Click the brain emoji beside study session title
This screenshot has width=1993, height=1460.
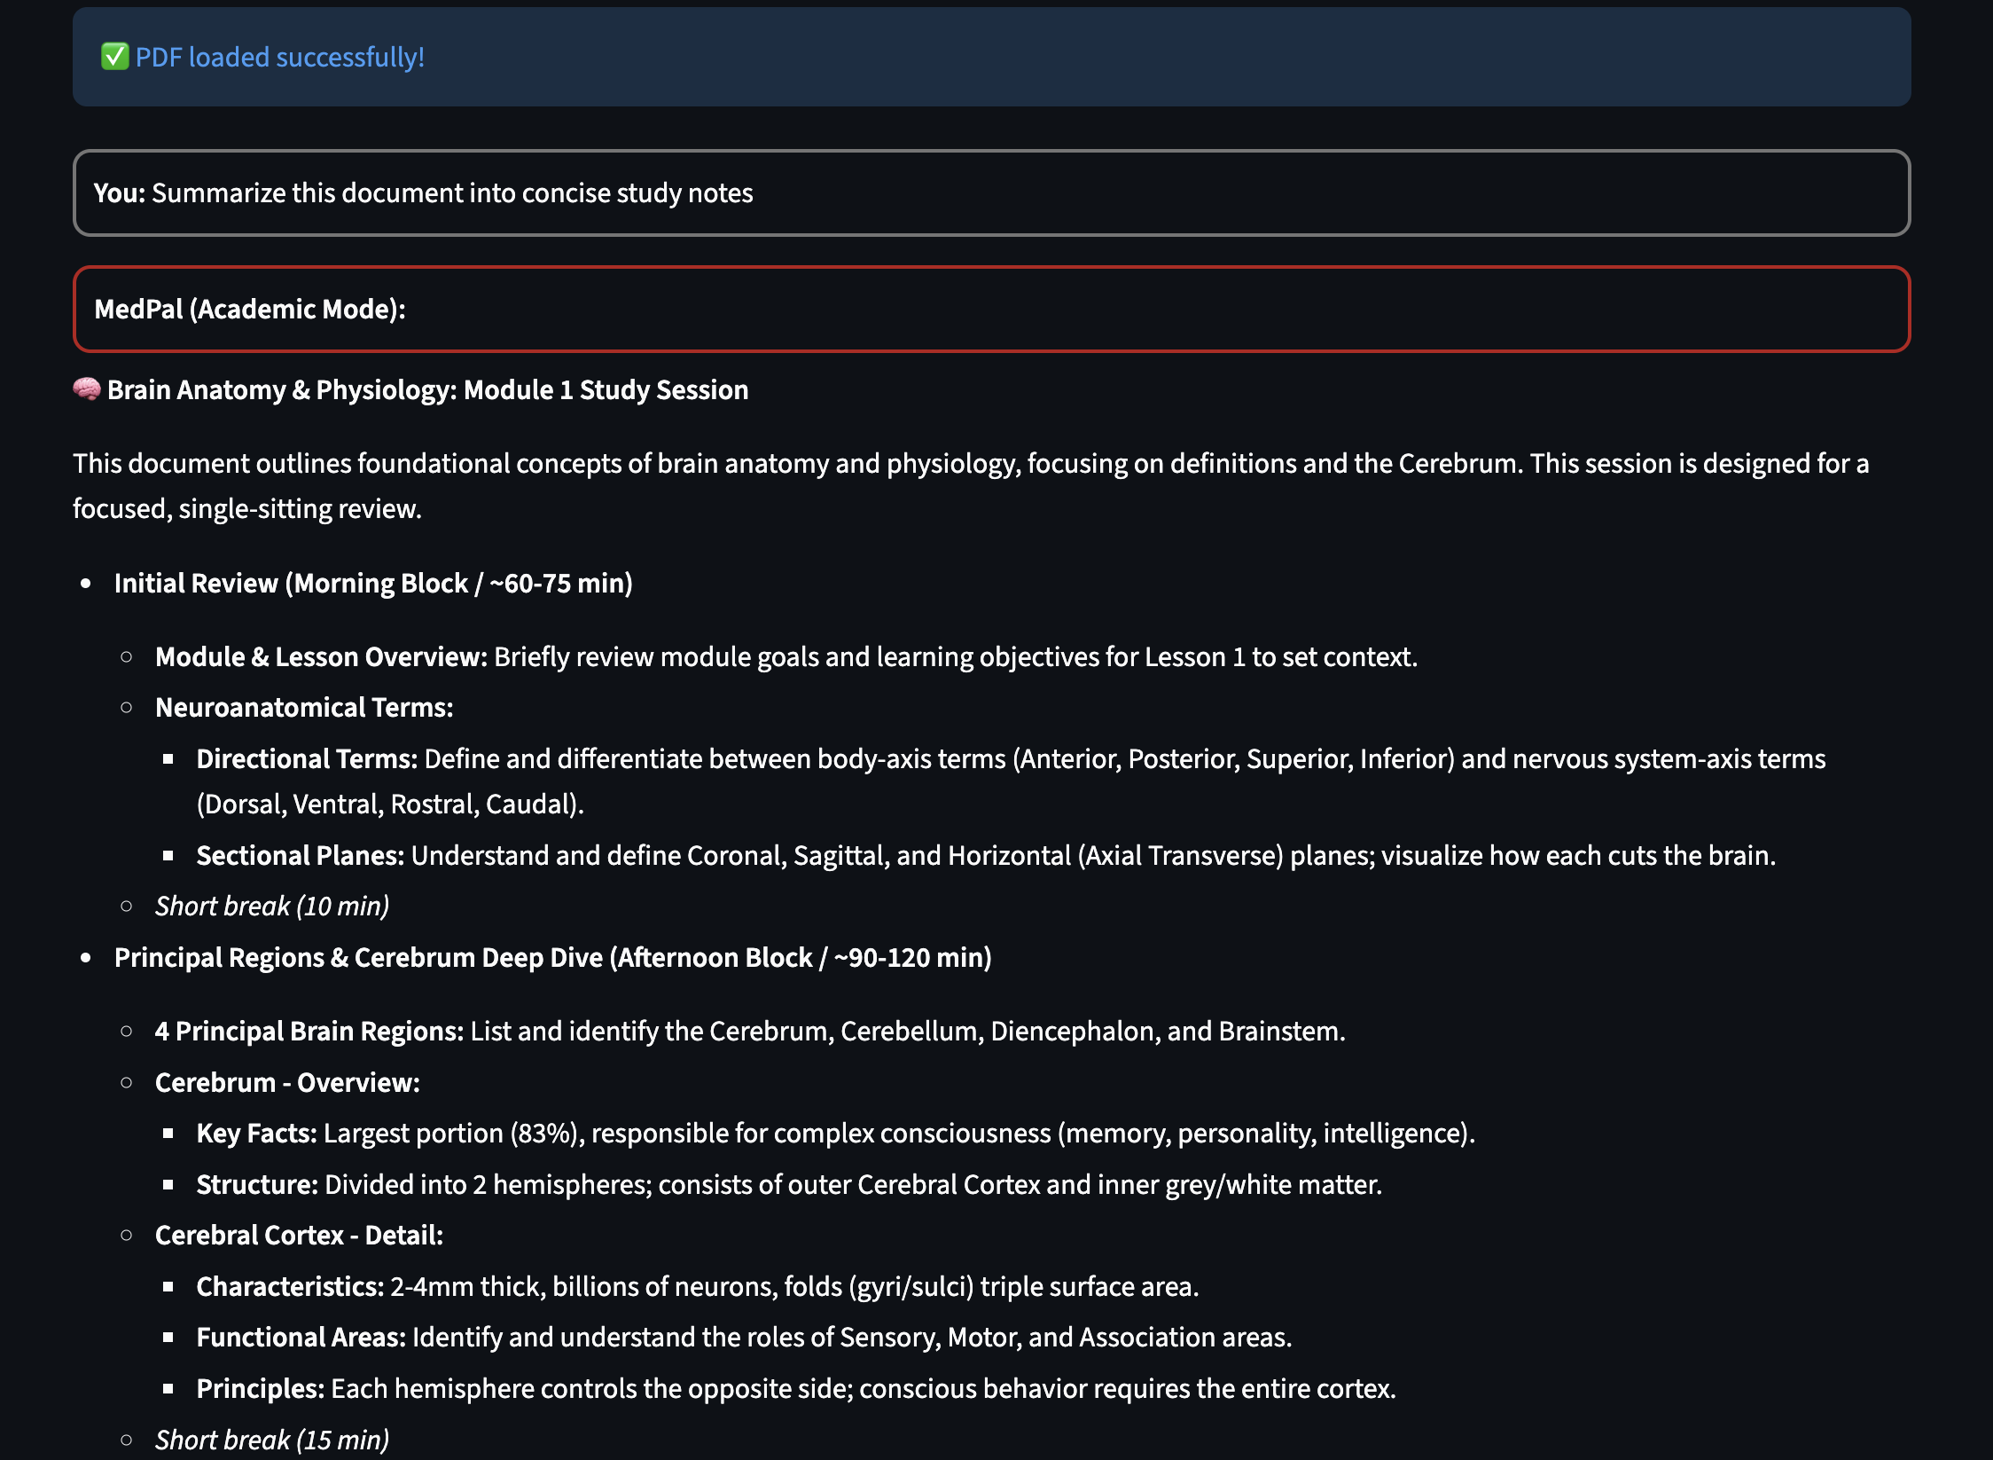[x=87, y=389]
